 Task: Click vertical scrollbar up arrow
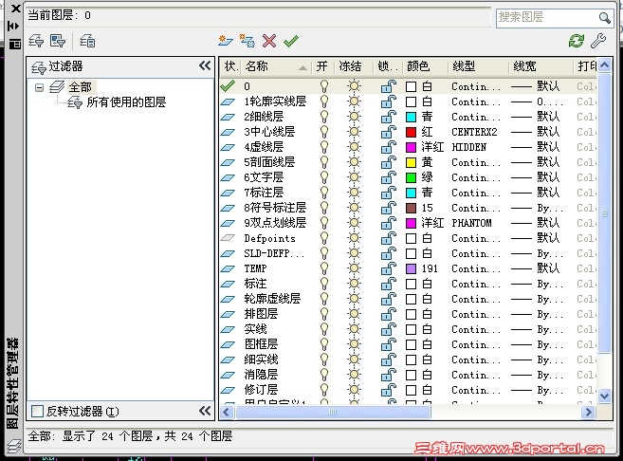[x=604, y=65]
